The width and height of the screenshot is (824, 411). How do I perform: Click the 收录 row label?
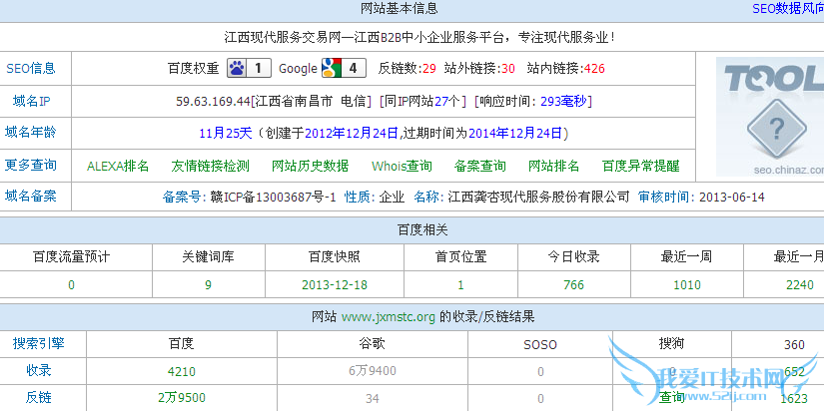point(39,370)
